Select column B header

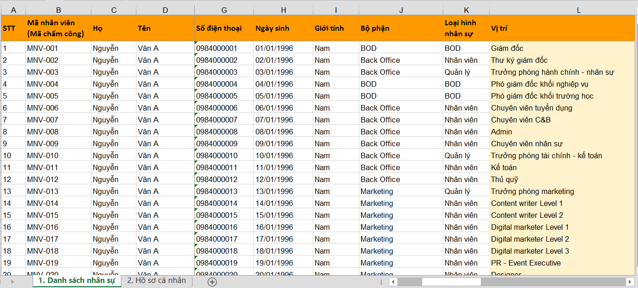tap(58, 10)
